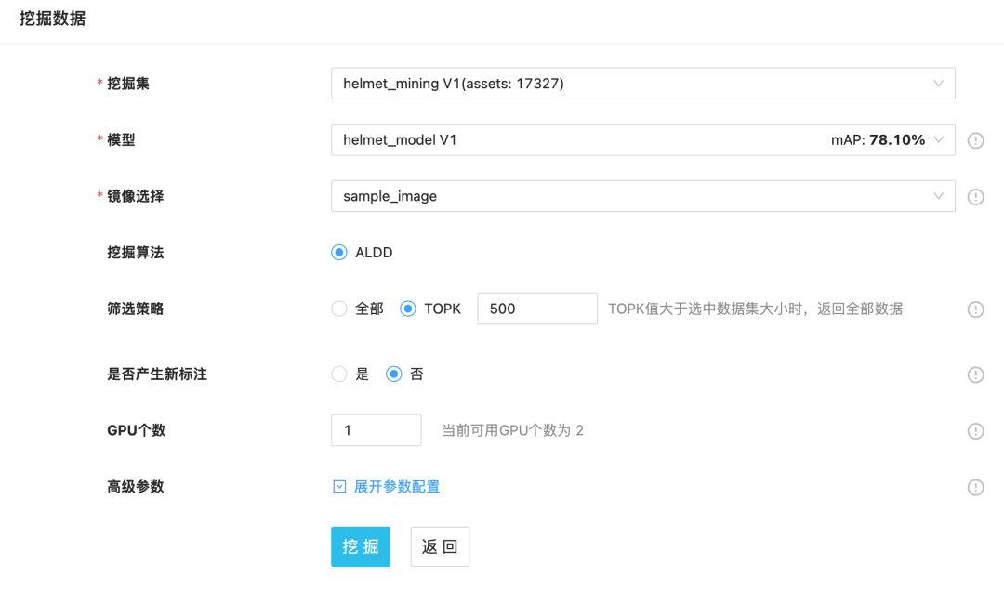Click the 返回 back button
This screenshot has width=1004, height=591.
pyautogui.click(x=440, y=547)
